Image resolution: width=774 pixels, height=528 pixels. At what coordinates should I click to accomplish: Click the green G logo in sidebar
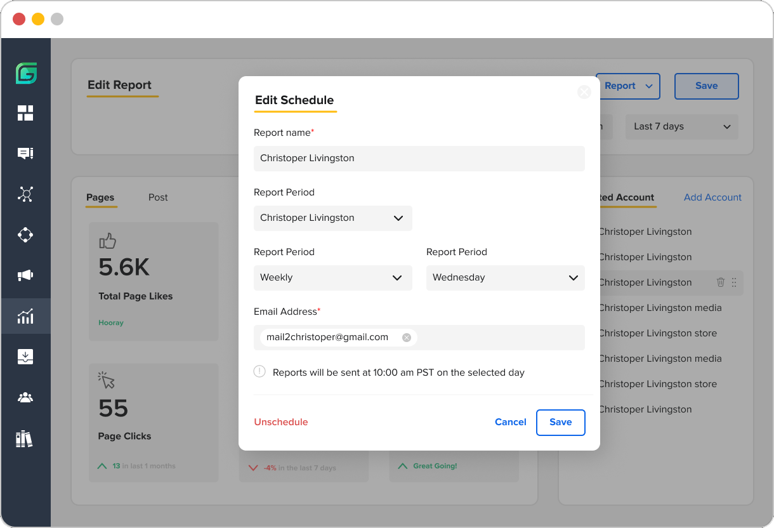pos(26,74)
